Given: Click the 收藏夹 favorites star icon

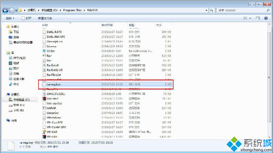Looking at the screenshot, I should (x=8, y=27).
